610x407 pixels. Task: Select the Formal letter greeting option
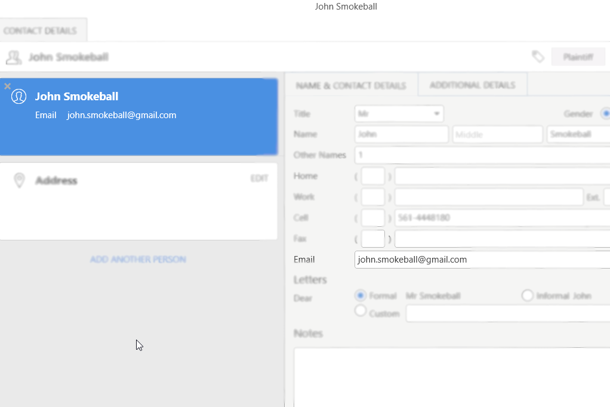359,295
